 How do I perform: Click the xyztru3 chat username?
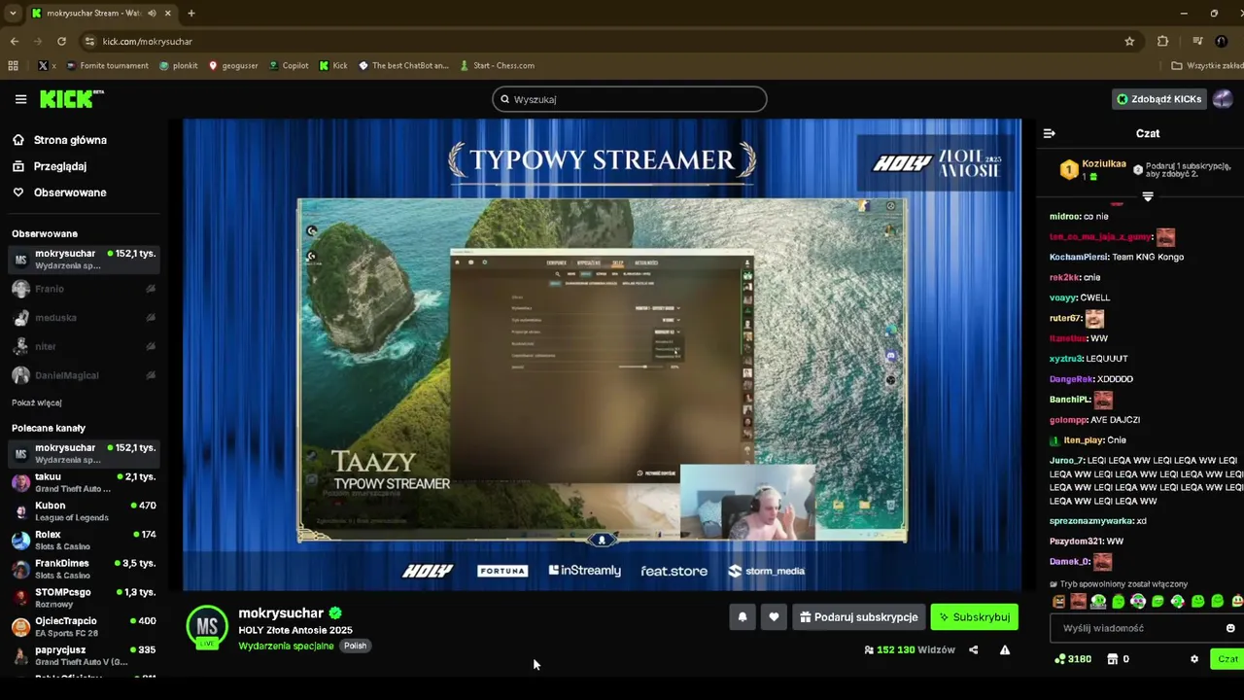(x=1065, y=359)
